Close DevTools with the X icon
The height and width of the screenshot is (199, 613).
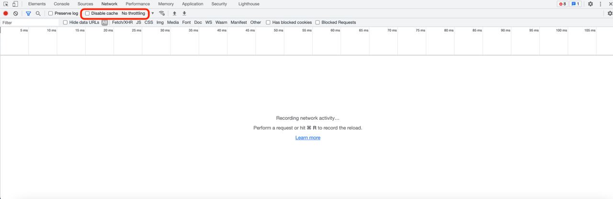[611, 4]
